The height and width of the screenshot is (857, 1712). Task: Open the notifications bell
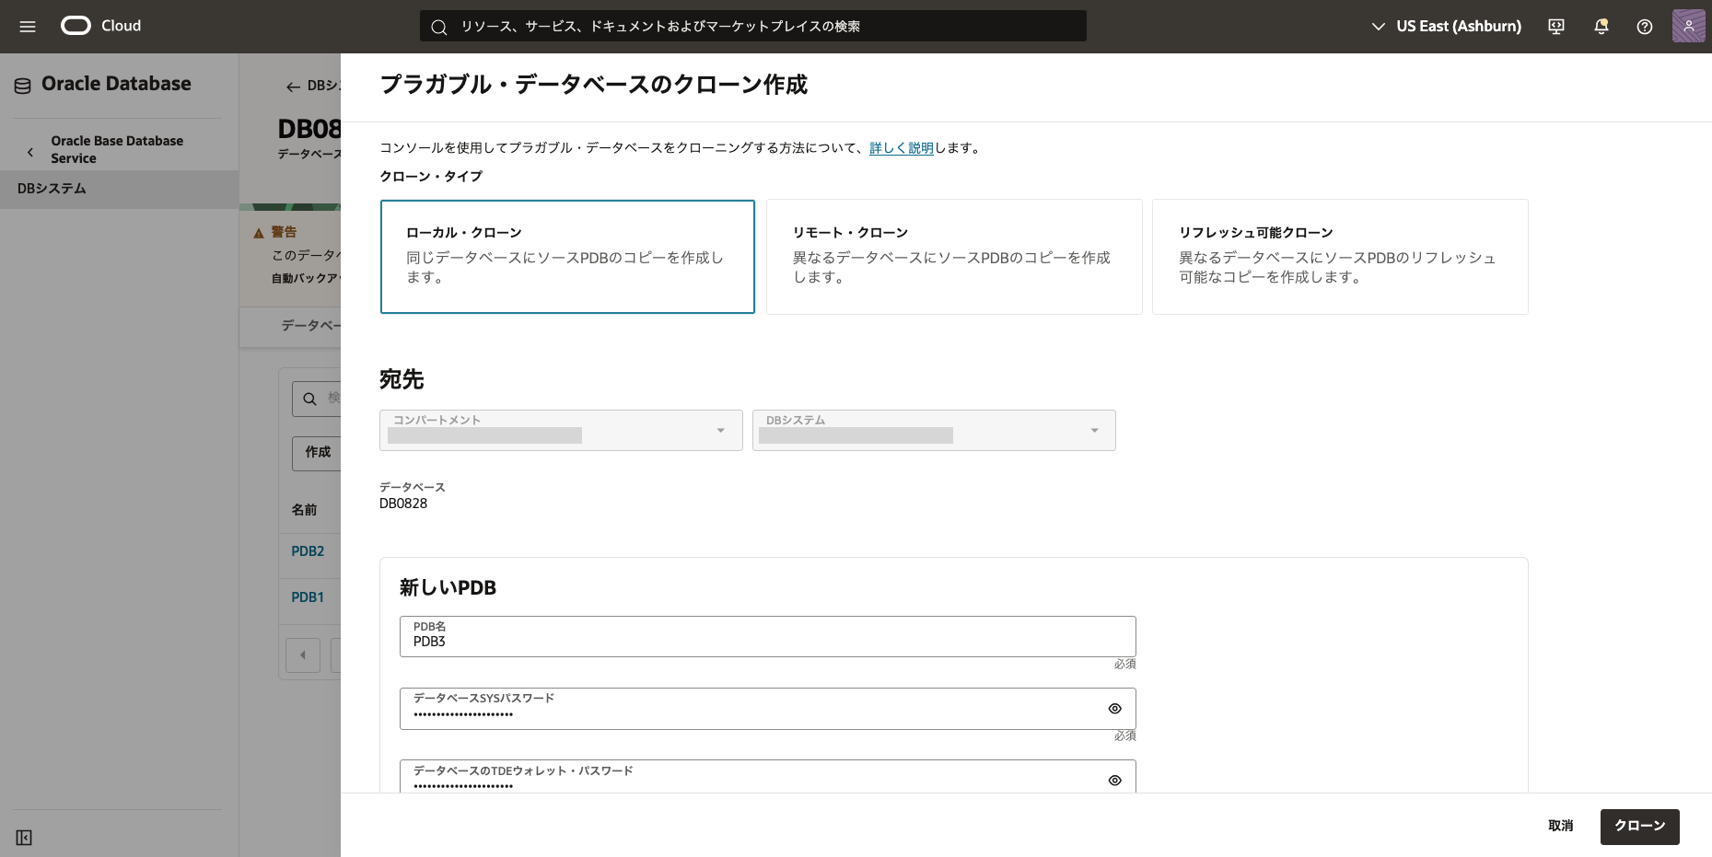(x=1601, y=27)
